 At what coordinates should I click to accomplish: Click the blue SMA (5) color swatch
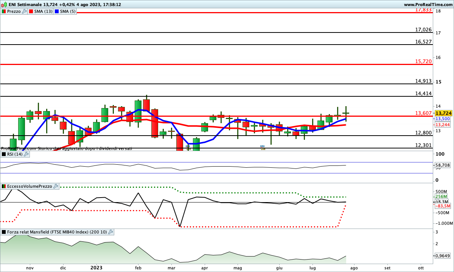[x=57, y=11]
